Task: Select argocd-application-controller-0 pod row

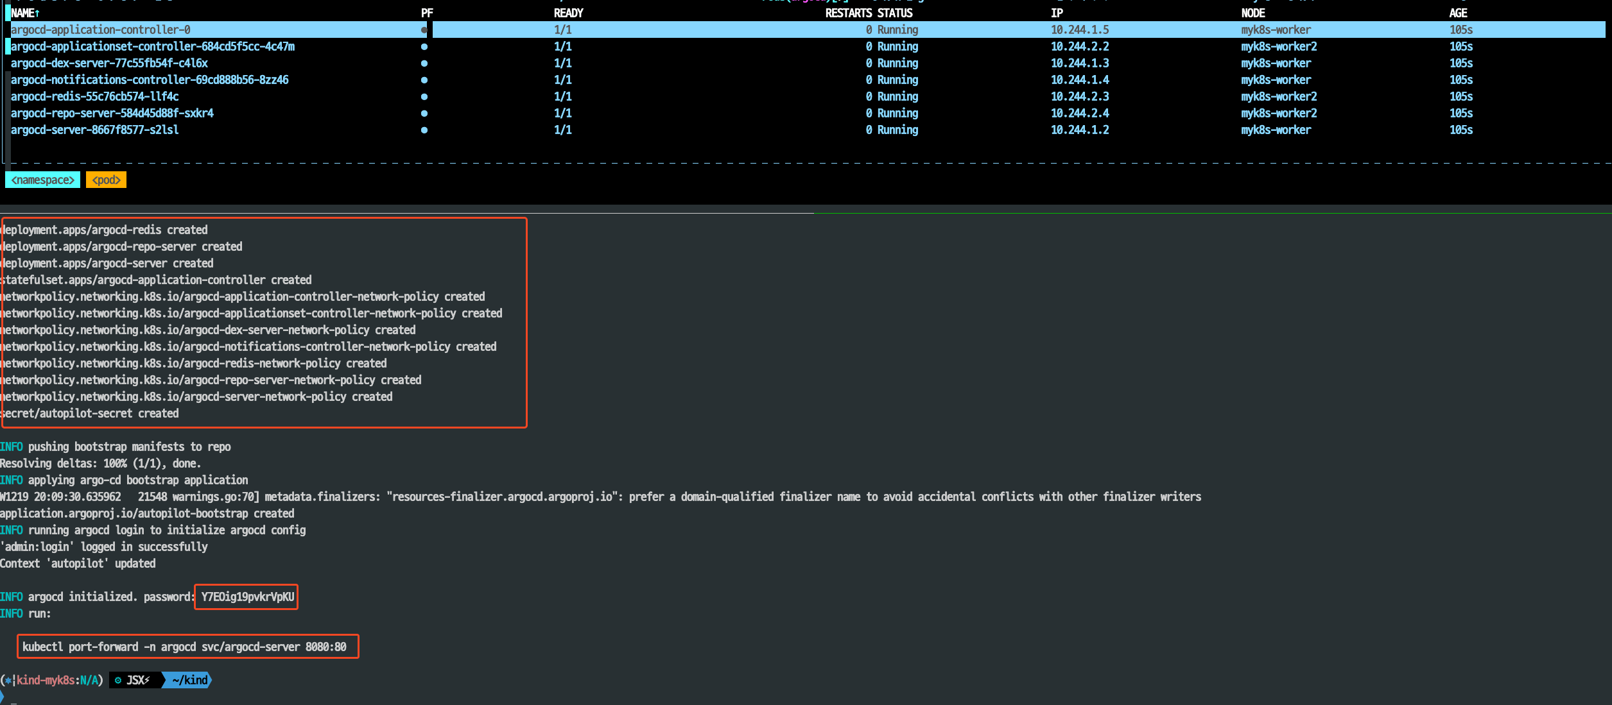Action: [x=101, y=30]
